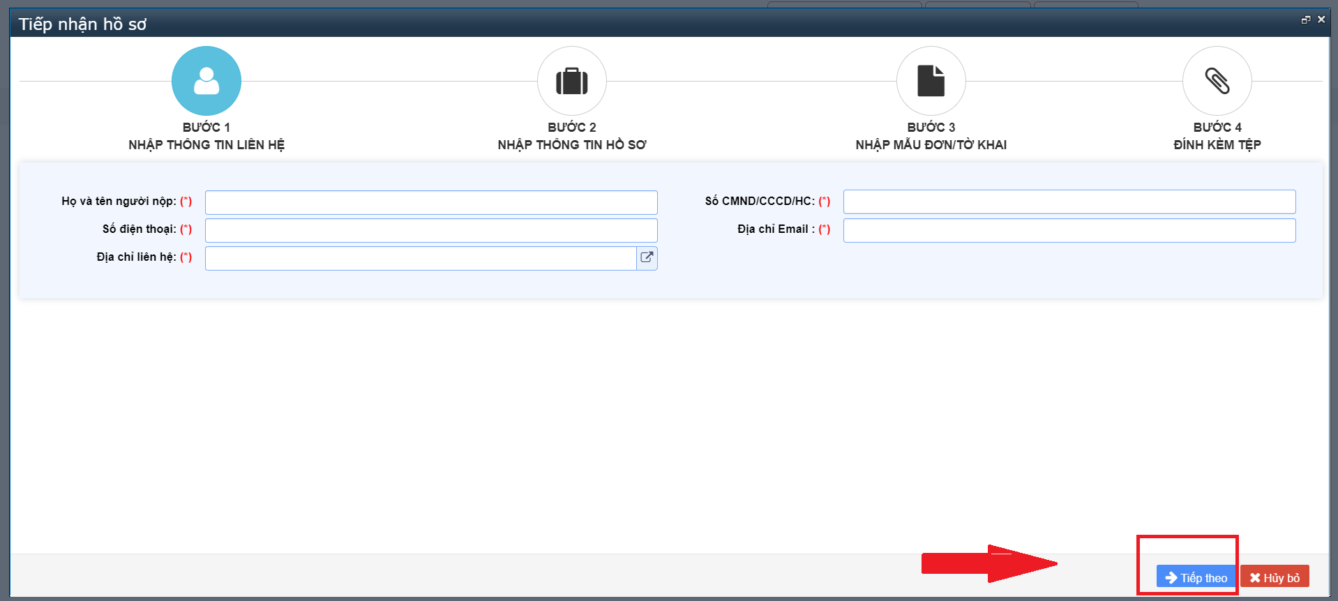Click the Bước 2 briefcase icon
The height and width of the screenshot is (601, 1338).
[x=571, y=81]
